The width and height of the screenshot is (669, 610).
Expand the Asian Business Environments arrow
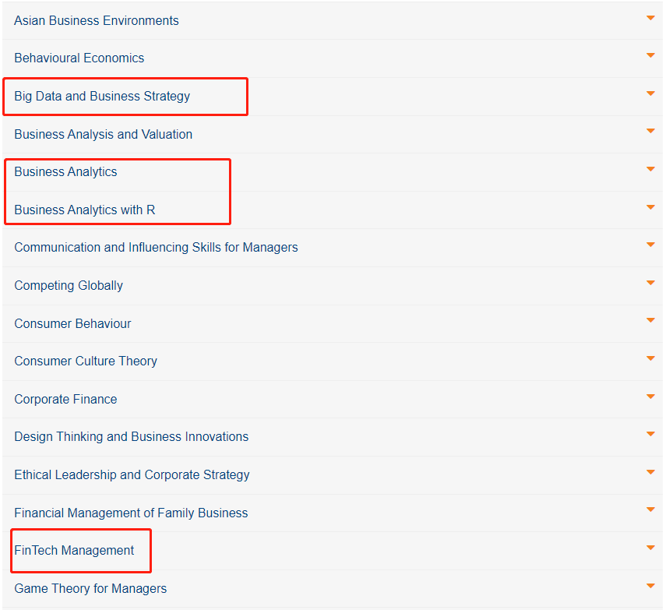(x=650, y=18)
